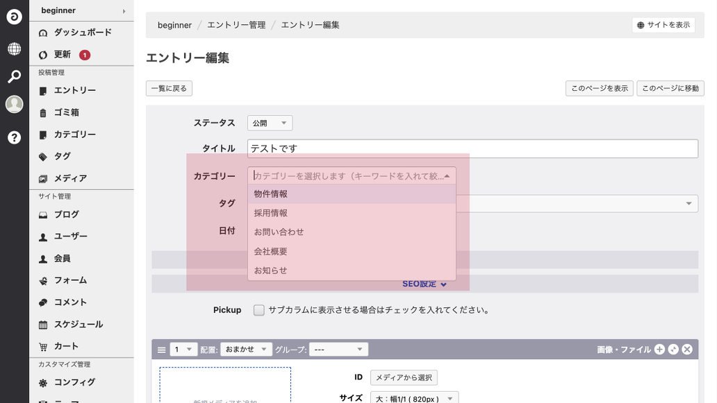Image resolution: width=717 pixels, height=403 pixels.
Task: Expand the beginner blog selector arrow
Action: point(124,11)
